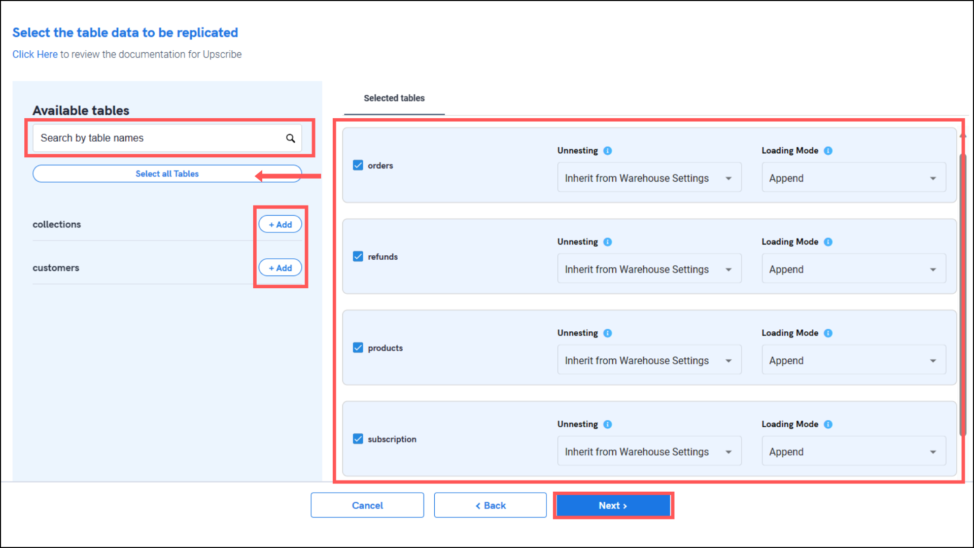Uncheck the subscription table checkbox

pyautogui.click(x=358, y=439)
